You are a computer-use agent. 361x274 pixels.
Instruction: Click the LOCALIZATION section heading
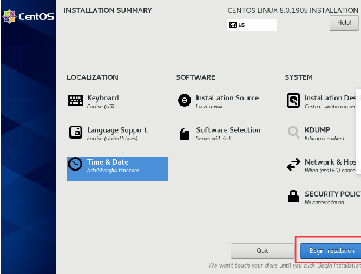93,77
